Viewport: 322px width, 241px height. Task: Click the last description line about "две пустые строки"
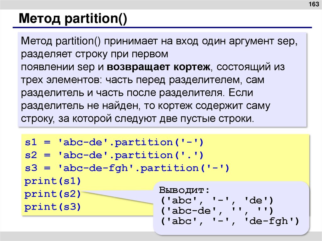[x=137, y=119]
